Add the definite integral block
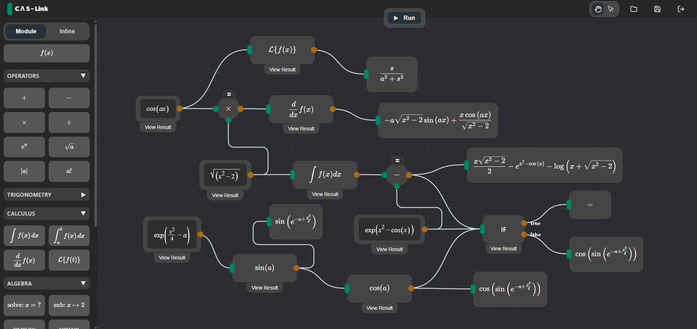Screen dimensions: 697x329 pyautogui.click(x=69, y=236)
